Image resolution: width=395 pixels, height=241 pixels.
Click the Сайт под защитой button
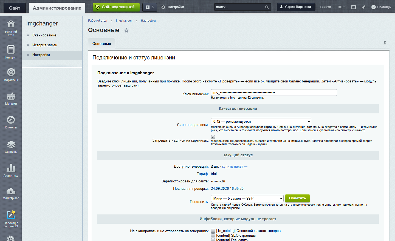[x=116, y=7]
